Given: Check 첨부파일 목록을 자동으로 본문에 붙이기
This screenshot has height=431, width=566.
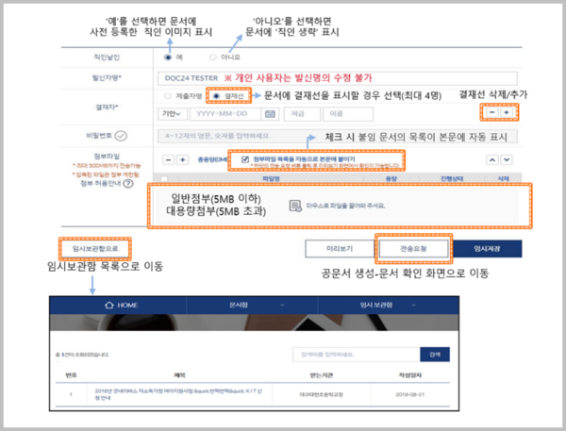Looking at the screenshot, I should (245, 159).
